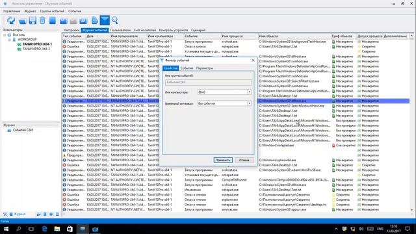The height and width of the screenshot is (234, 416).
Task: Select computer TANW10PRO-X64-1 in tree
Action: (x=37, y=44)
